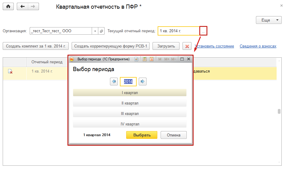Open the Еще dropdown menu
Image resolution: width=285 pixels, height=169 pixels.
tap(269, 20)
